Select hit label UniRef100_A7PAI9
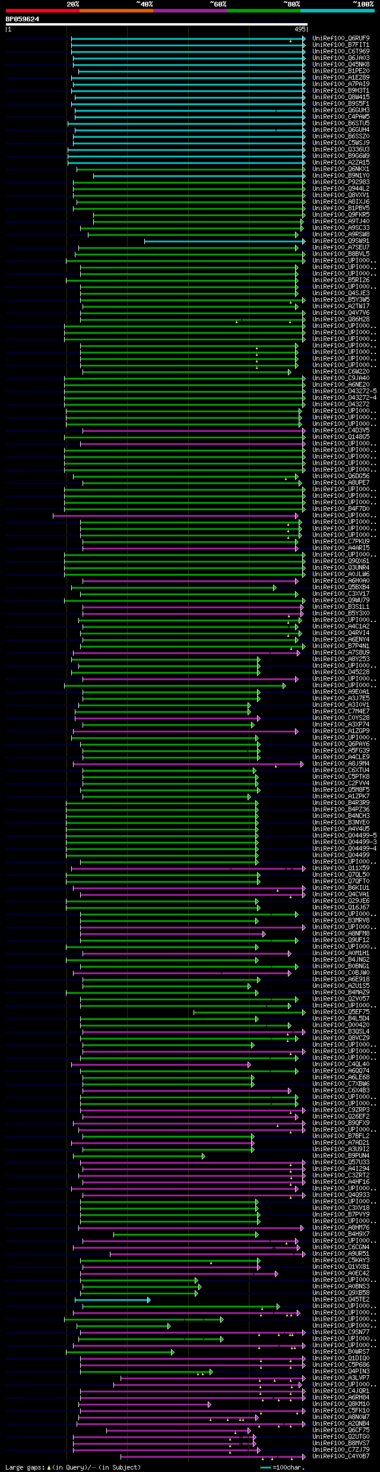 [341, 84]
